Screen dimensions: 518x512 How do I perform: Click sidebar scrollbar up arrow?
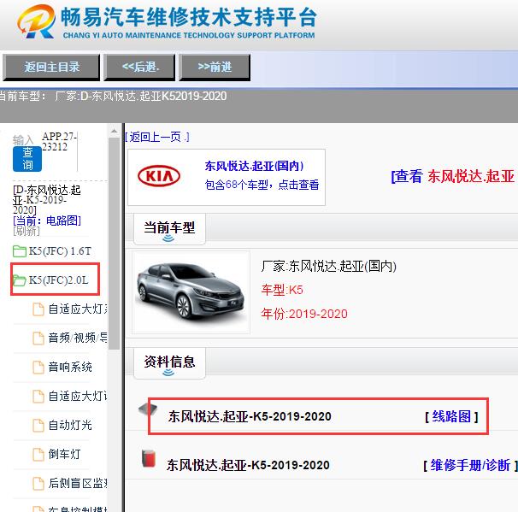tap(114, 132)
